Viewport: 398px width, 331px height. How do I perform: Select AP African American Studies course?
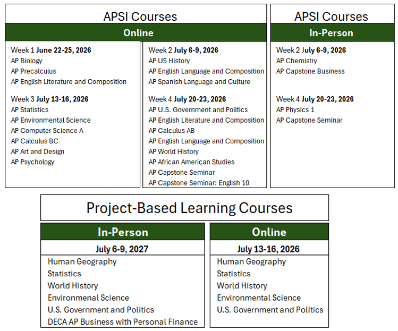pyautogui.click(x=191, y=162)
